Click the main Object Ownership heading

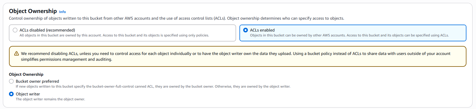(x=33, y=11)
